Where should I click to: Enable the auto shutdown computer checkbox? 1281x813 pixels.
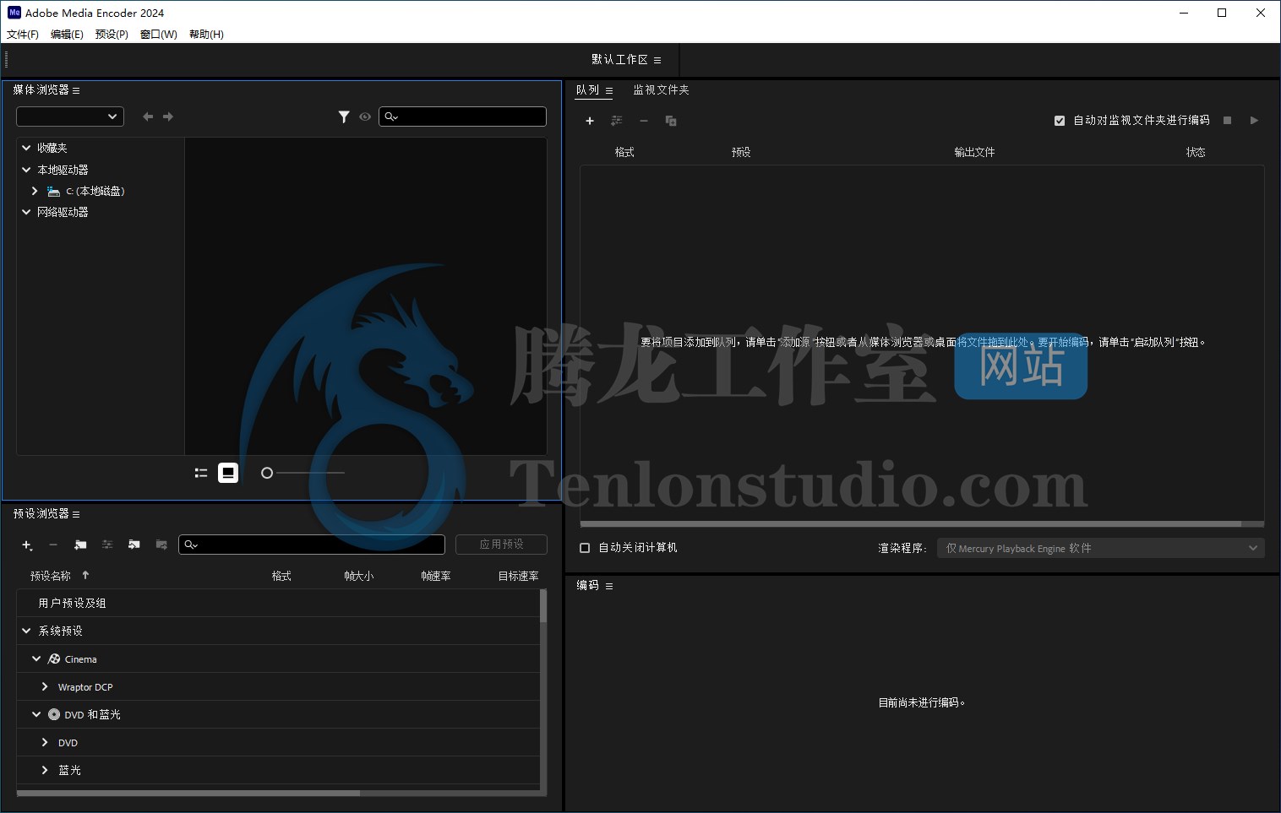tap(585, 548)
